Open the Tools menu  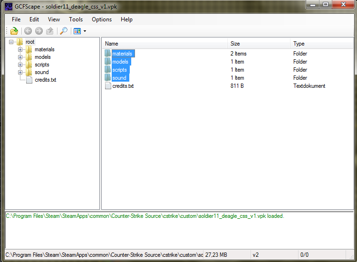click(76, 19)
